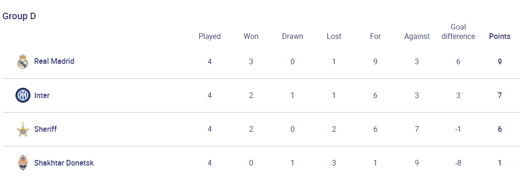
Task: Click the Inter club crest
Action: click(x=23, y=95)
